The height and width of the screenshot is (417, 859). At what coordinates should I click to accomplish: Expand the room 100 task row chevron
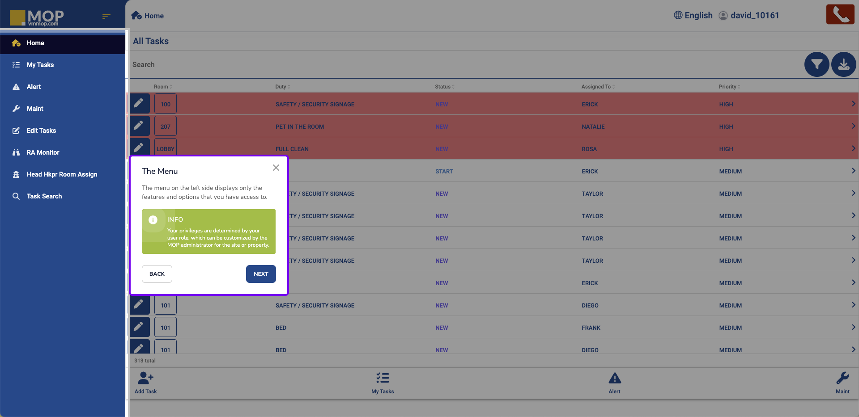point(853,104)
